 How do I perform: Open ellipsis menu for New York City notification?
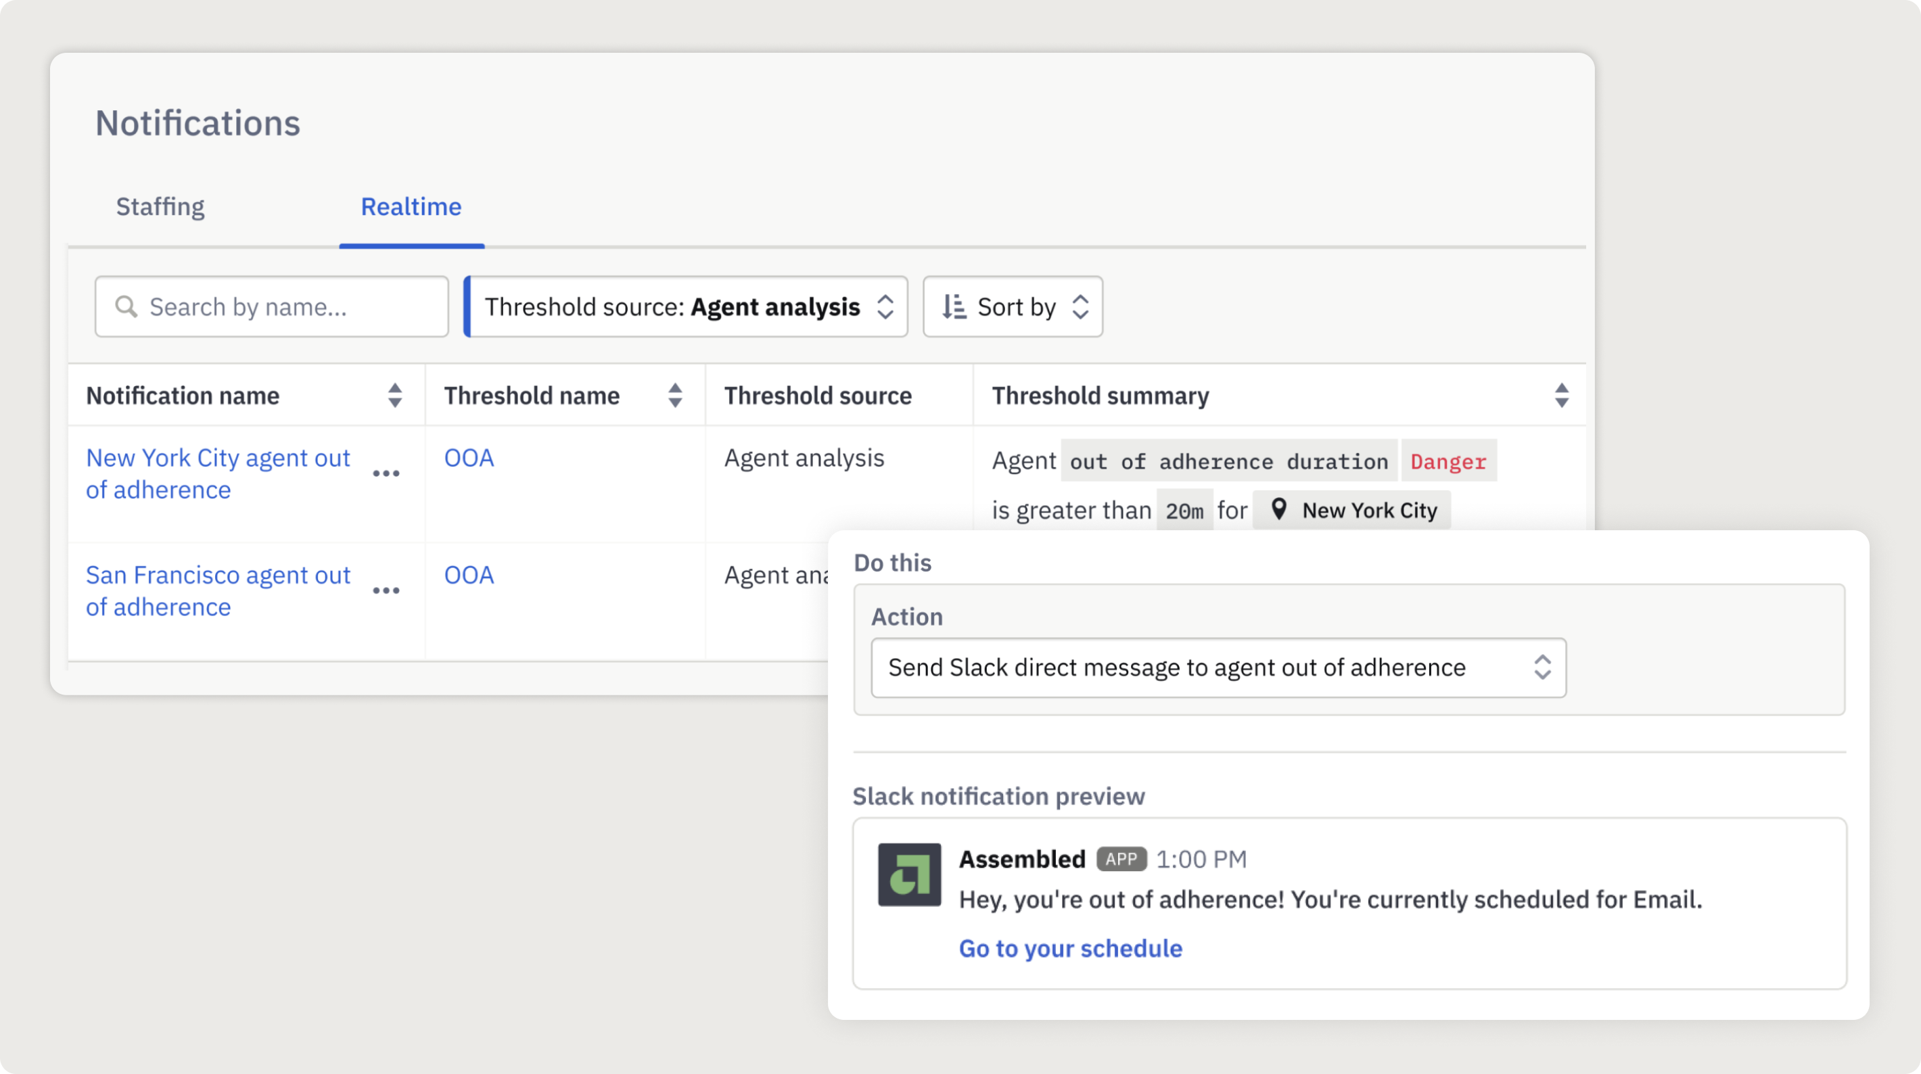(x=386, y=473)
